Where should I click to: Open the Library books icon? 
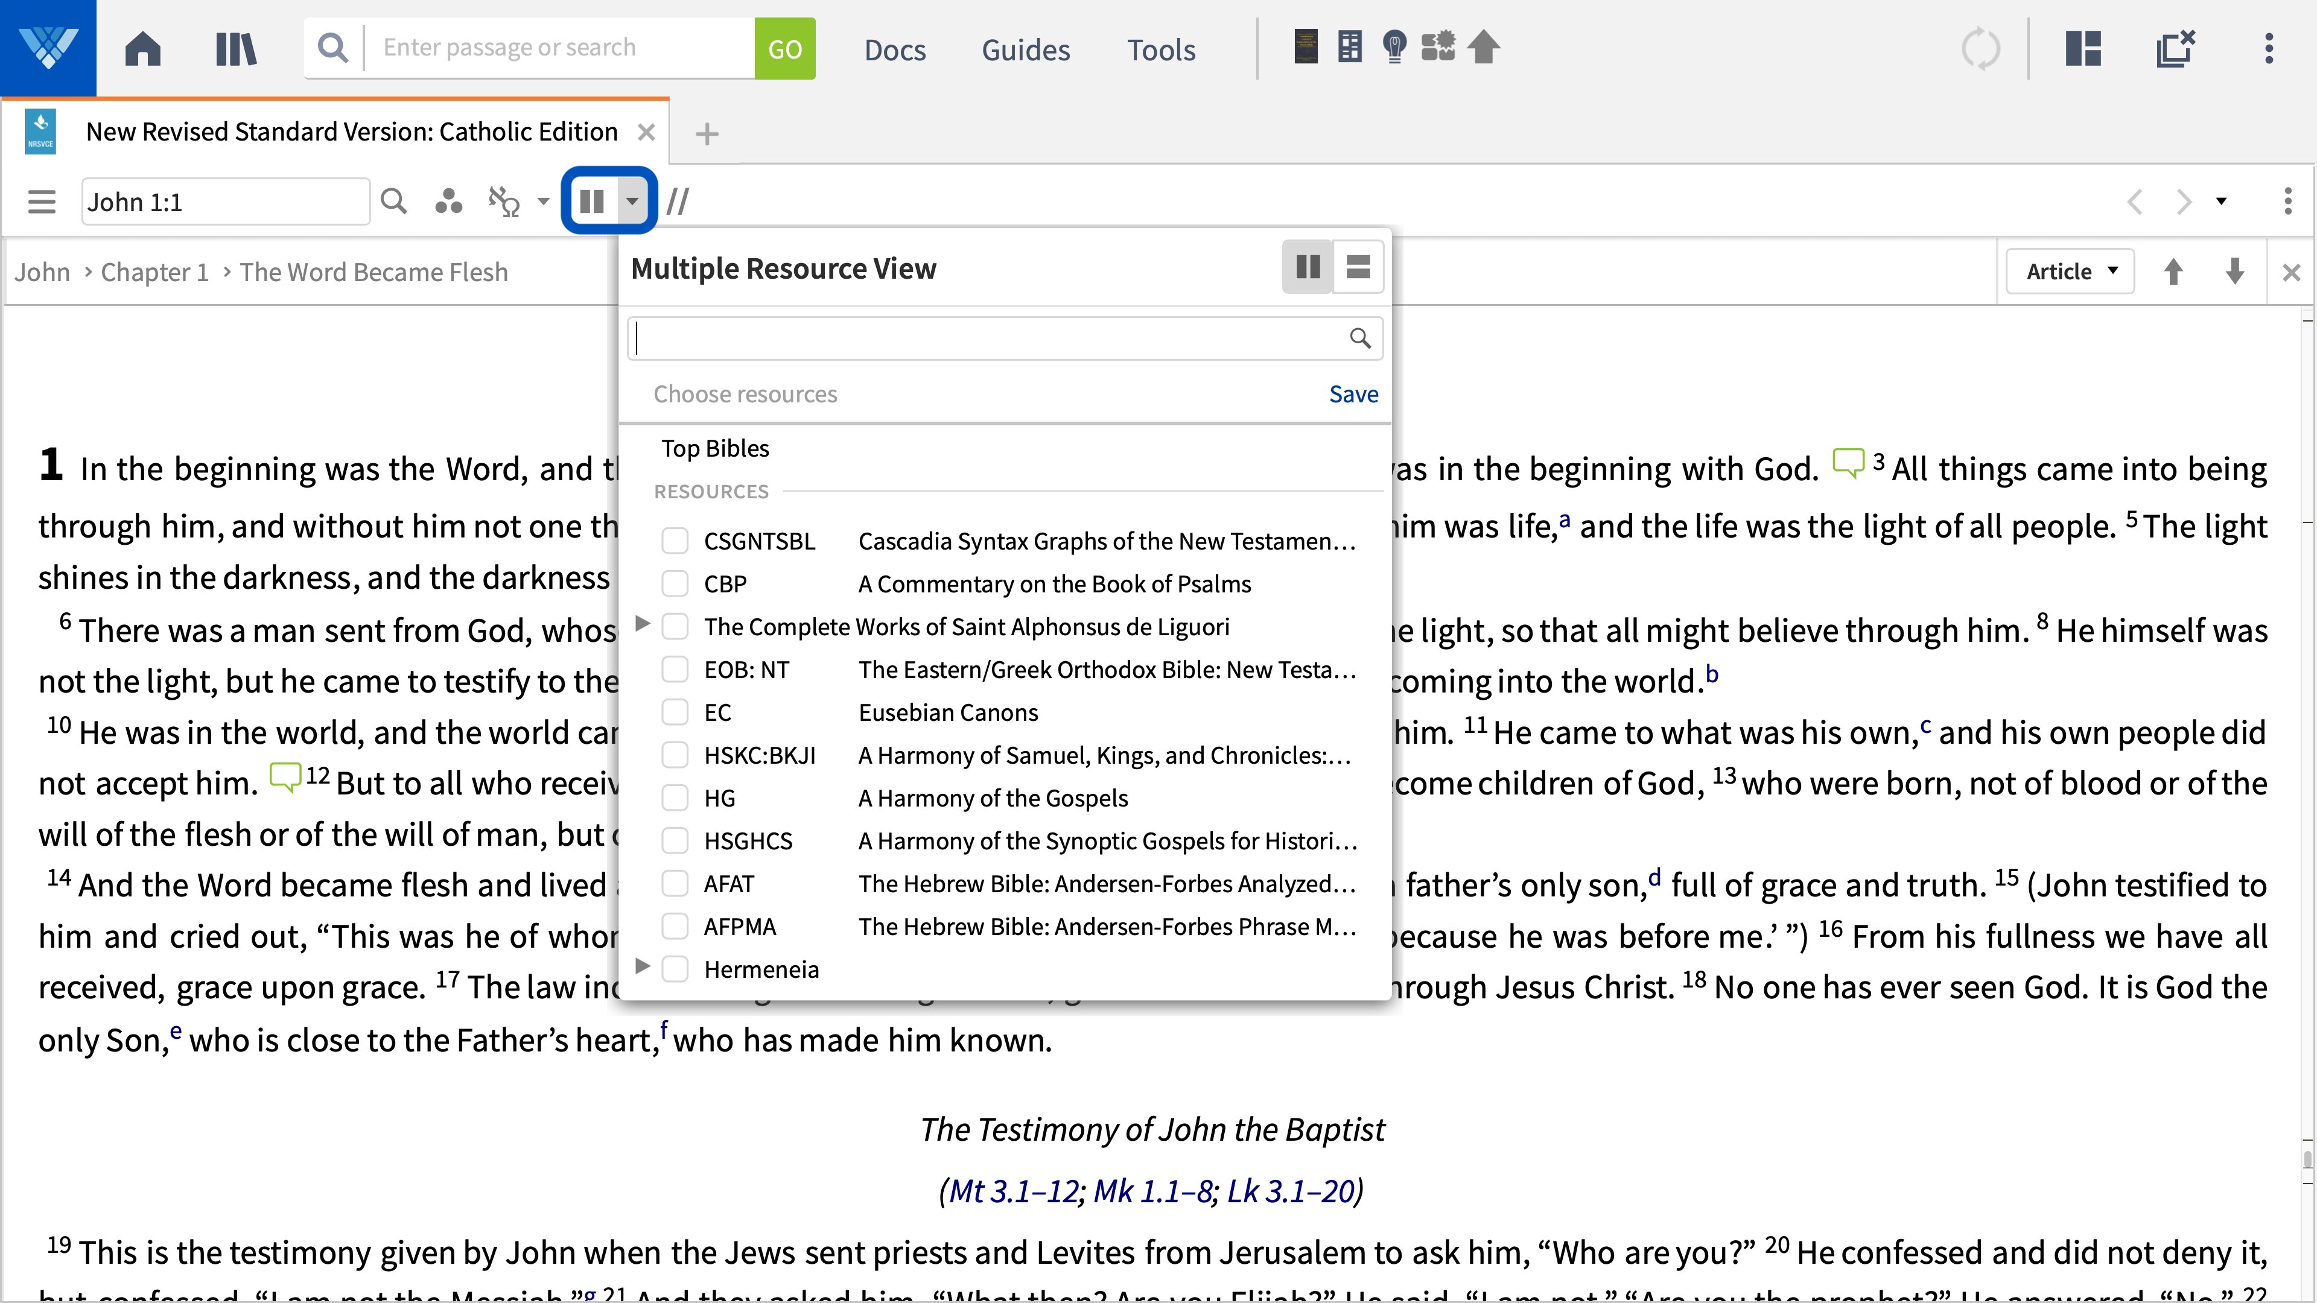pyautogui.click(x=237, y=48)
